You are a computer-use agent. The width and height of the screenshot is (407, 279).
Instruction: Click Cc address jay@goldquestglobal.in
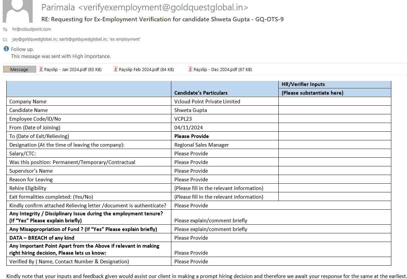point(34,39)
